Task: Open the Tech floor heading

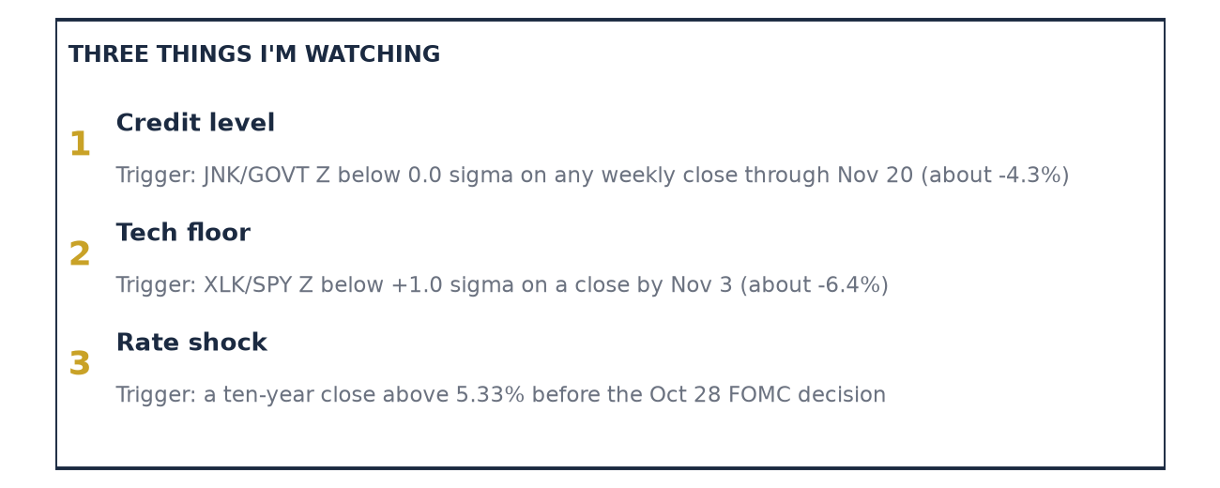Action: (183, 234)
